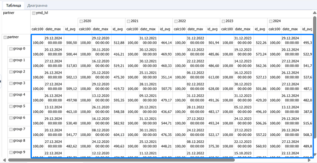317x163 pixels.
Task: Select the calc100 header under 2024
Action: point(274,29)
